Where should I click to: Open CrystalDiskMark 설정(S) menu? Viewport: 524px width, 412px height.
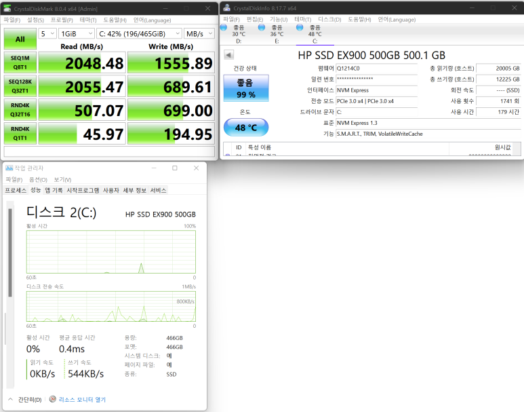click(x=35, y=20)
